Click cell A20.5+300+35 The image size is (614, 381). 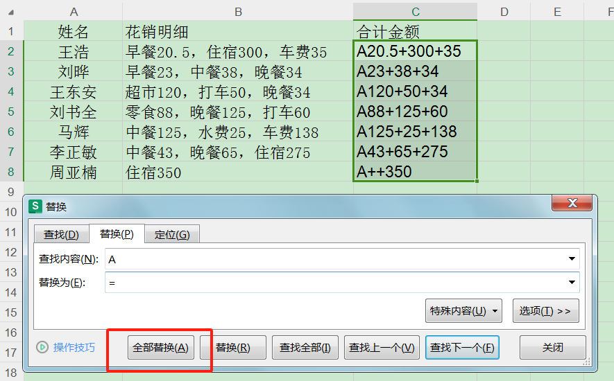[415, 51]
